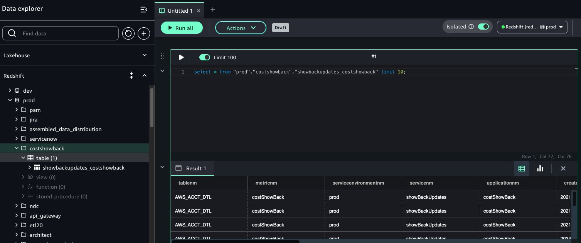Viewport: 581px width, 243px height.
Task: Click the info icon next to Isolated
Action: 471,27
